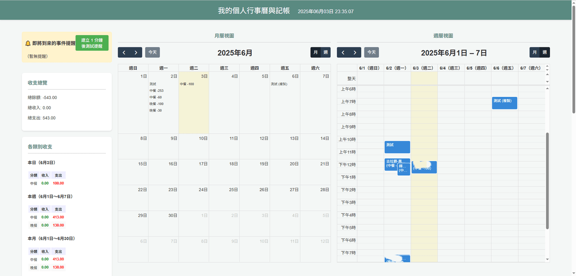Select day 27日 in month calendar
This screenshot has height=276, width=576.
294,190
